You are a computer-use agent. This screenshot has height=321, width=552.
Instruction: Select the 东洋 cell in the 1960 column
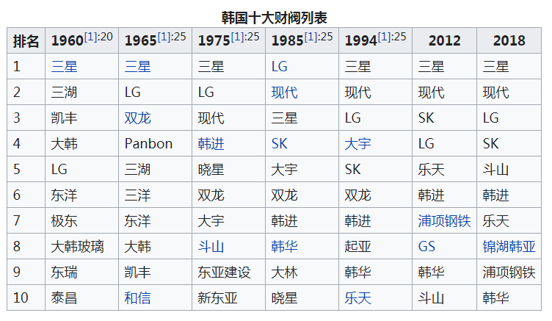82,195
